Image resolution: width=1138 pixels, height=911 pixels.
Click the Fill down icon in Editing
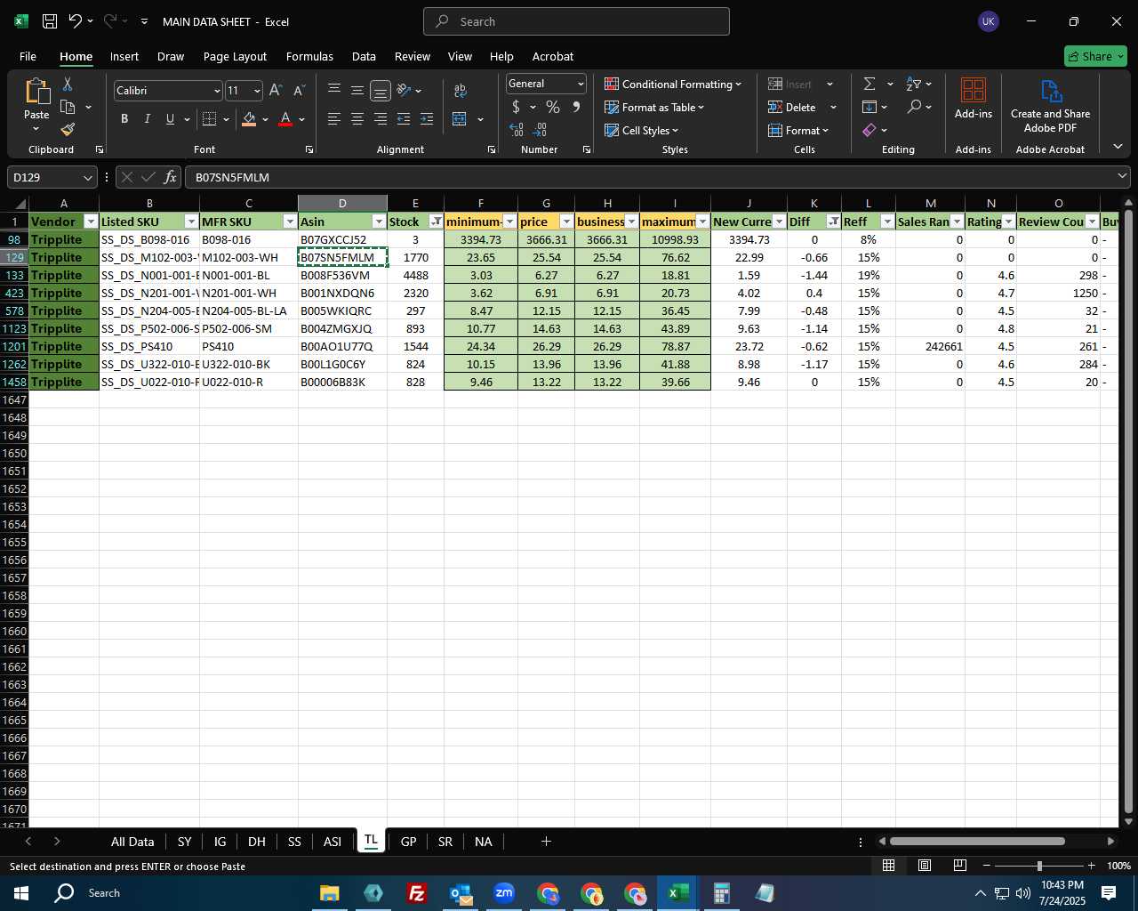pos(870,107)
